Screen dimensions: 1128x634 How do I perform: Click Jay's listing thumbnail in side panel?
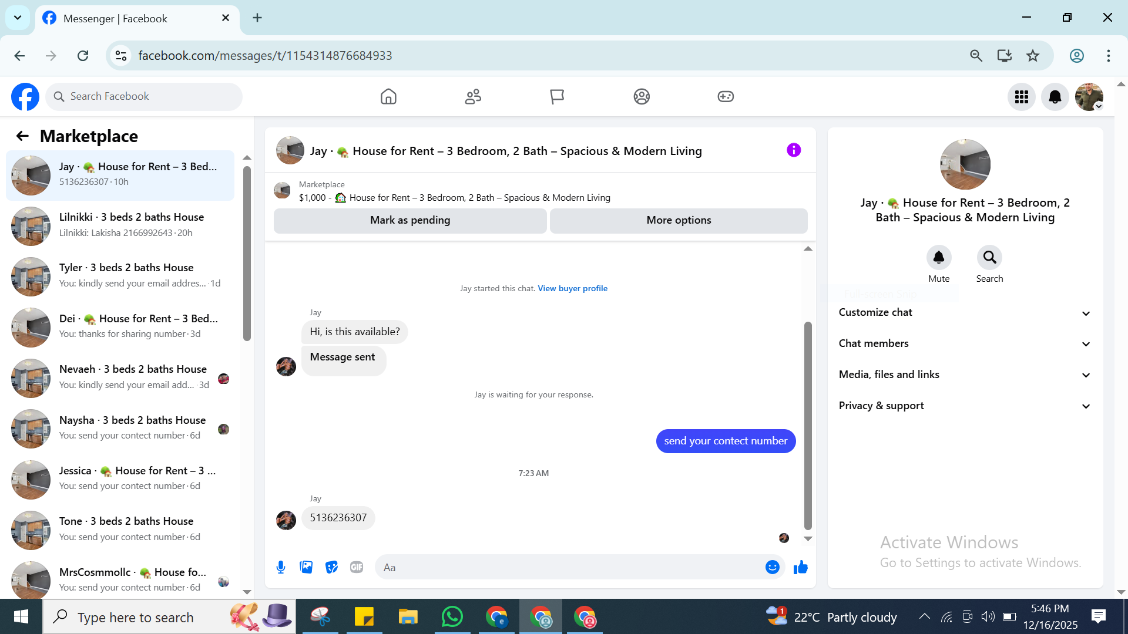(x=965, y=164)
